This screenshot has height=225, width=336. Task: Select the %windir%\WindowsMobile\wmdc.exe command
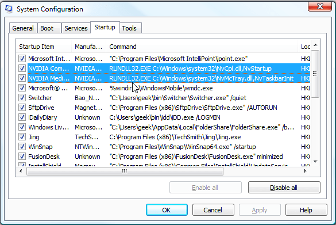pos(161,88)
